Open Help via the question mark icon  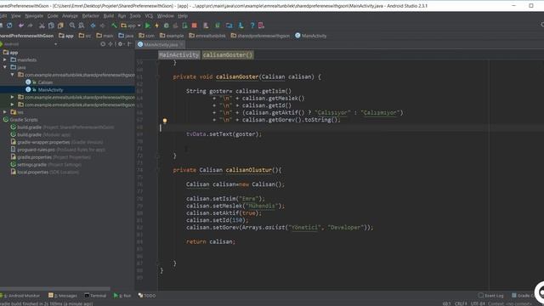tap(252, 25)
